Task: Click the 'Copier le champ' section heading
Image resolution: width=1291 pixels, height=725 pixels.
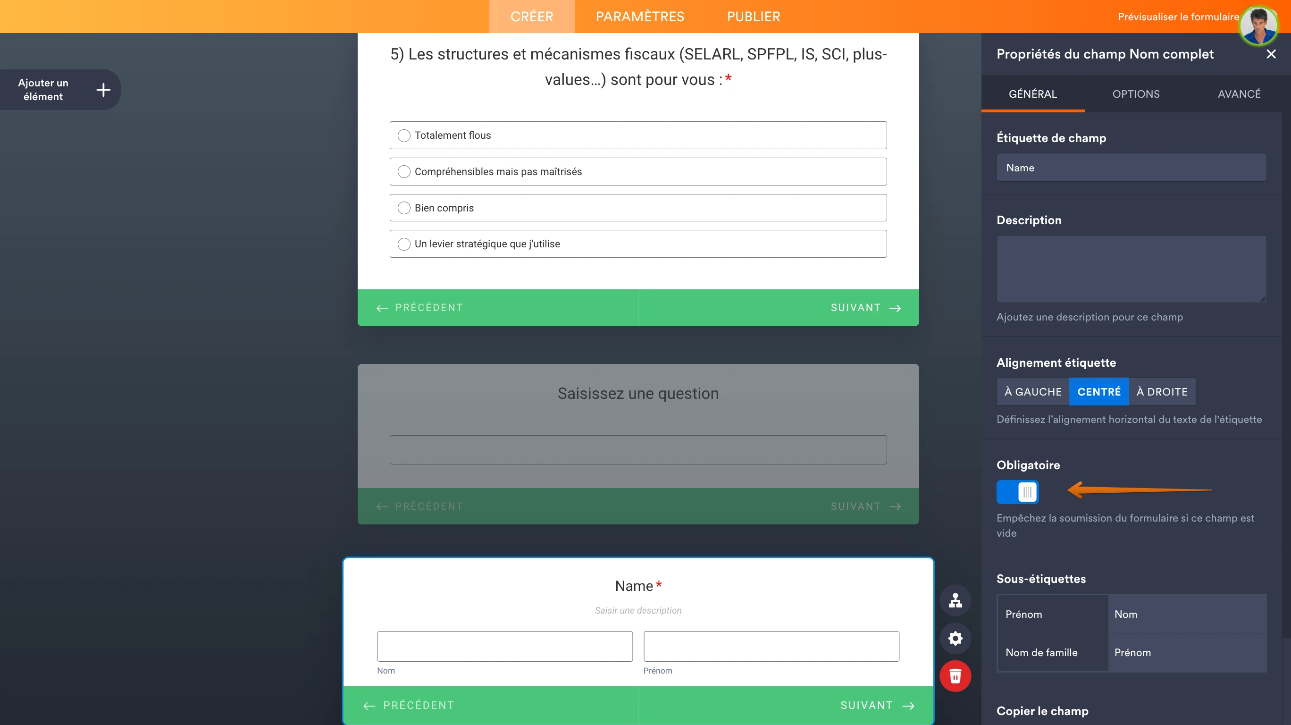Action: (1042, 711)
